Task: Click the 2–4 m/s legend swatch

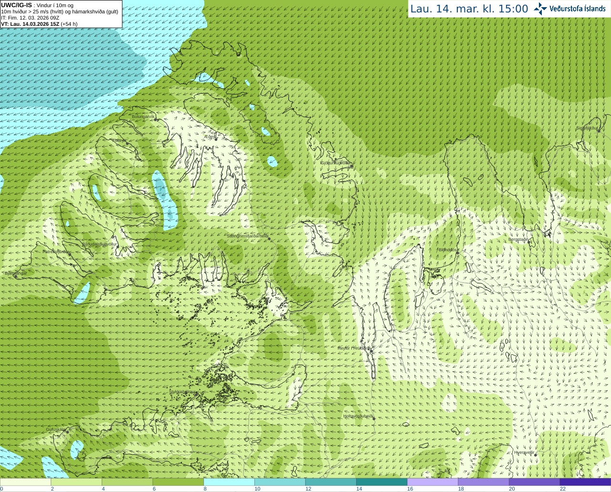Action: [76, 482]
